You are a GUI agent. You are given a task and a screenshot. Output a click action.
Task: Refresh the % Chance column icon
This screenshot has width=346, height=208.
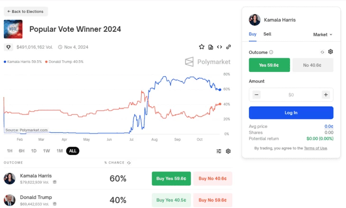tap(129, 163)
